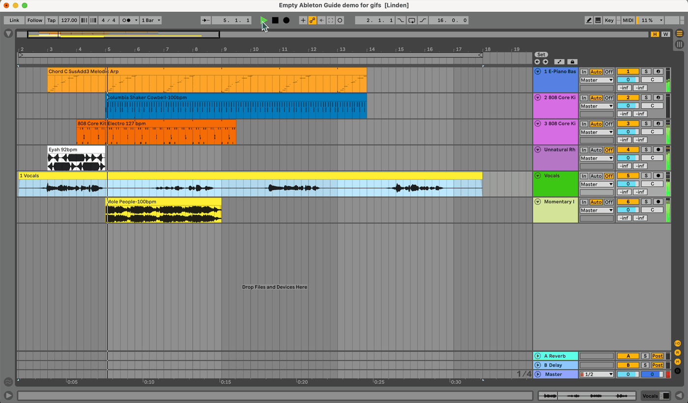Click the Phase Nudge Down icon

tap(84, 20)
